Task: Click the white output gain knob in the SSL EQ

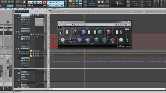Action: pos(121,40)
